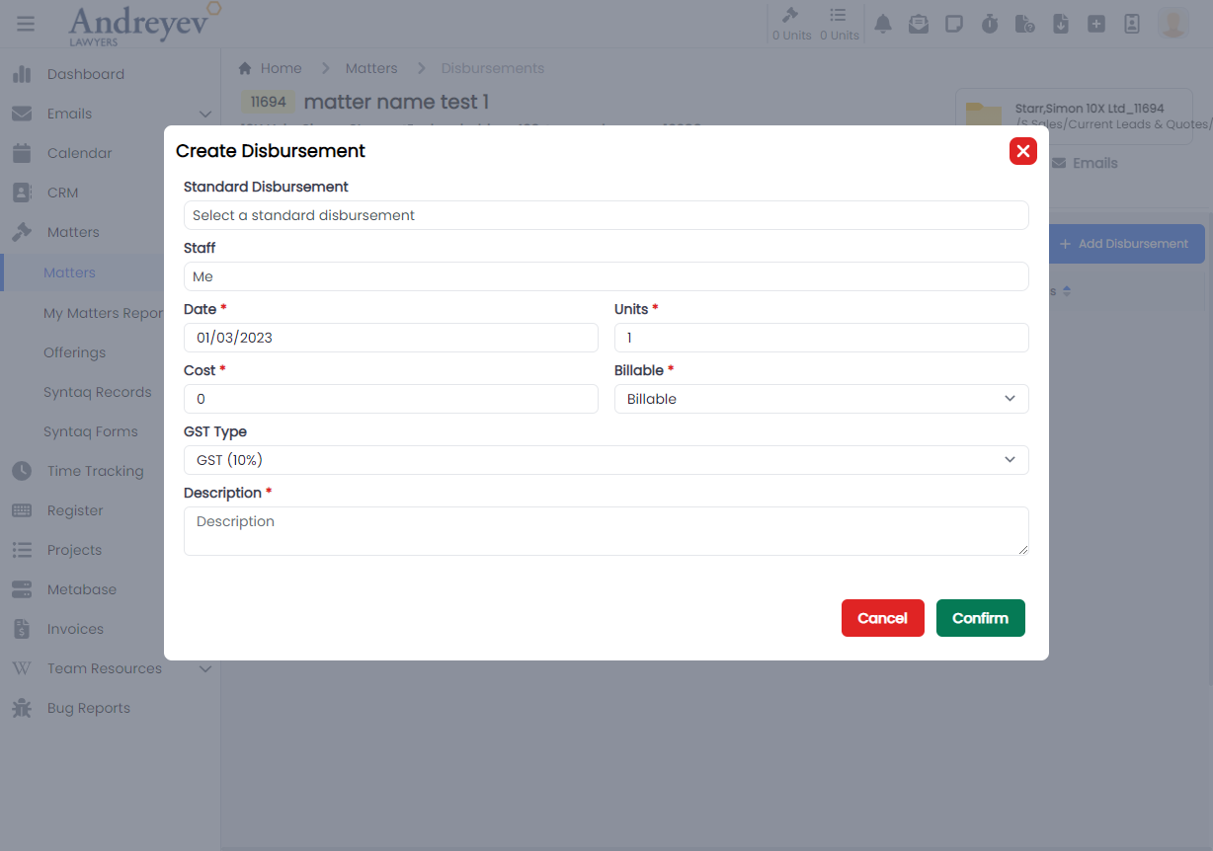This screenshot has height=851, width=1213.
Task: Open the Standard Disbursement selector
Action: click(606, 215)
